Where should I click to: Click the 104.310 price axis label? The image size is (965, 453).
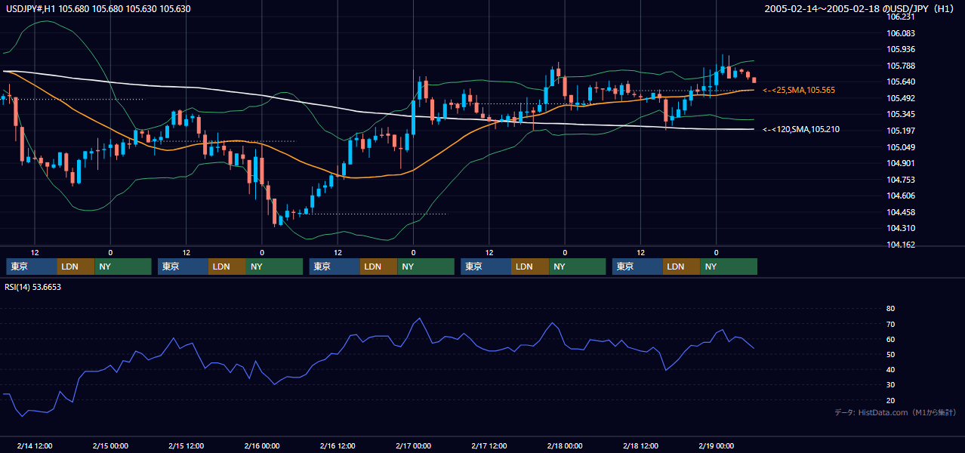(901, 228)
